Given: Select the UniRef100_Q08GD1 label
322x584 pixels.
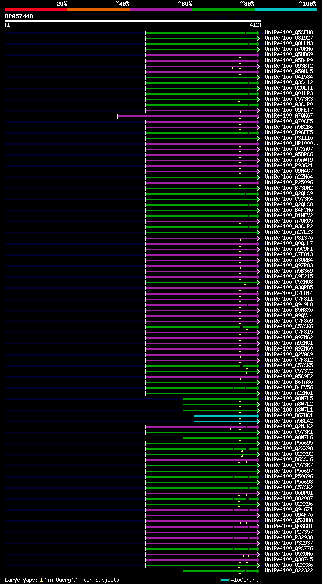Looking at the screenshot, I should point(289,527).
